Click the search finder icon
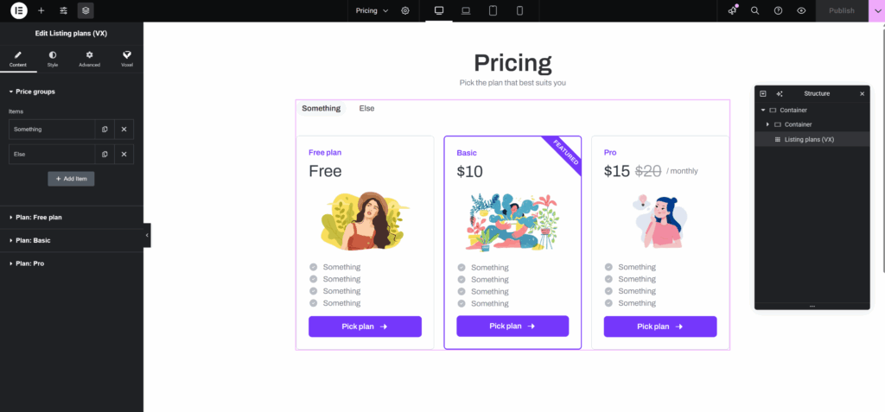Viewport: 885px width, 412px height. point(754,10)
